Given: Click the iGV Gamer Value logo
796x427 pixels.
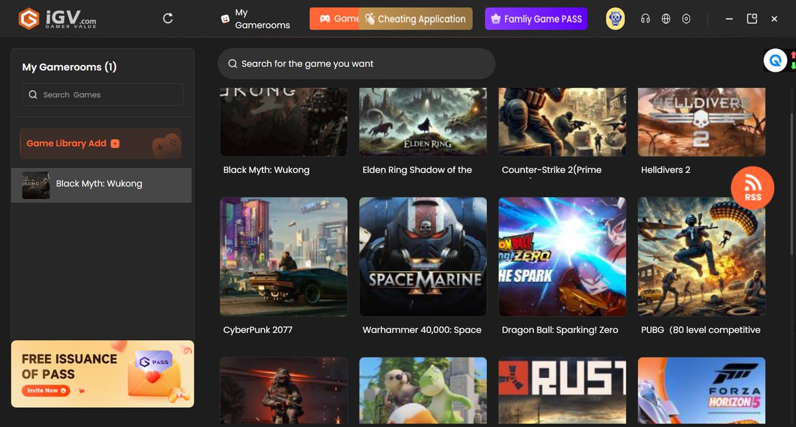Looking at the screenshot, I should coord(57,19).
